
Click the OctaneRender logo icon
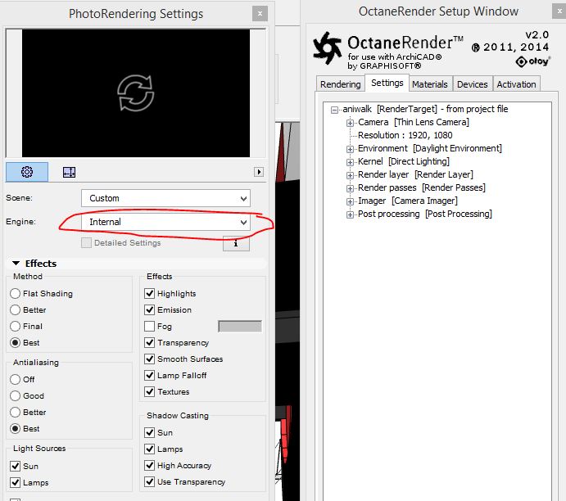point(327,48)
